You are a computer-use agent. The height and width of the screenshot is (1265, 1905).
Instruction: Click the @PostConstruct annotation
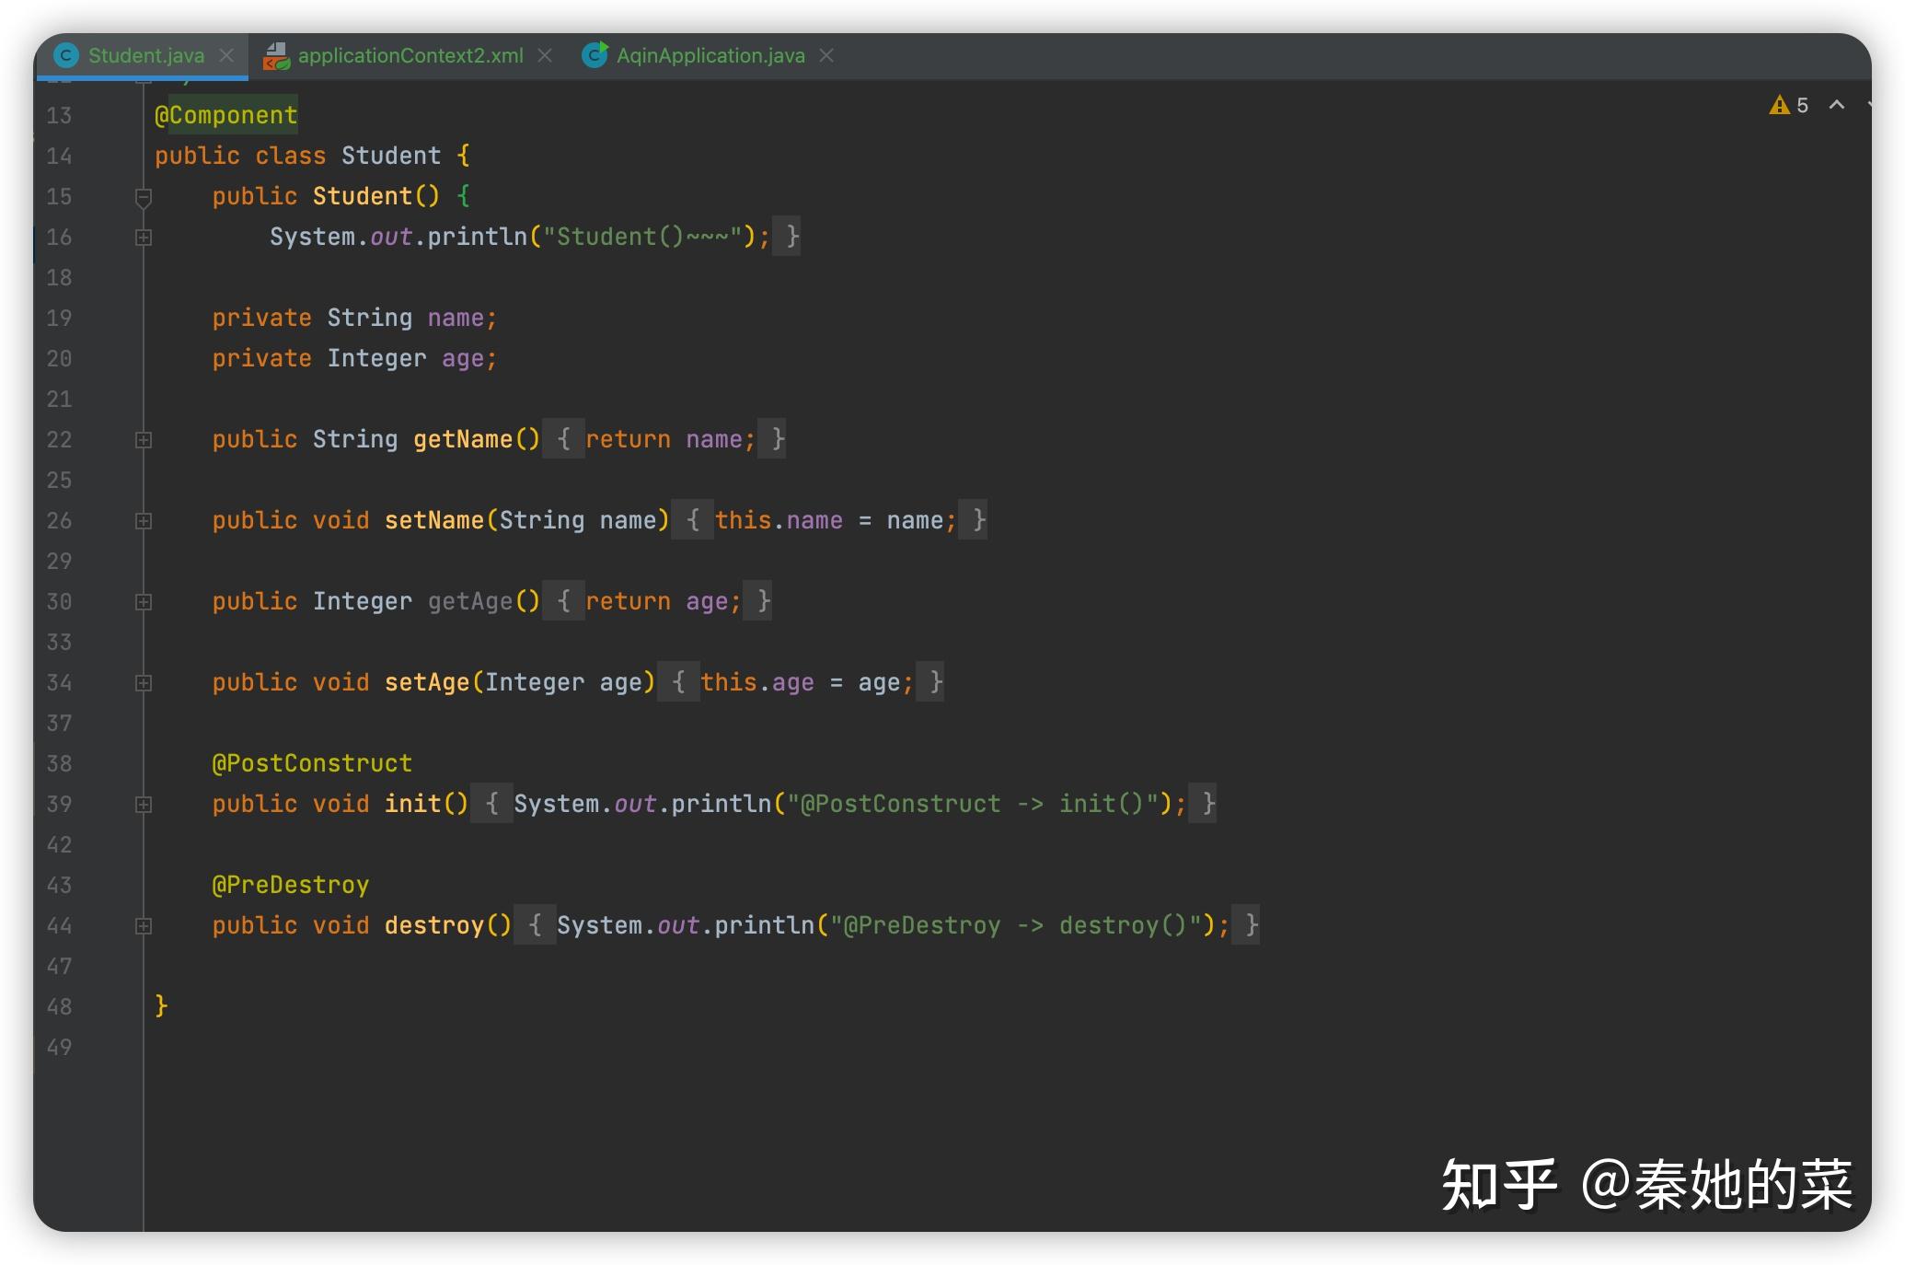(x=312, y=763)
